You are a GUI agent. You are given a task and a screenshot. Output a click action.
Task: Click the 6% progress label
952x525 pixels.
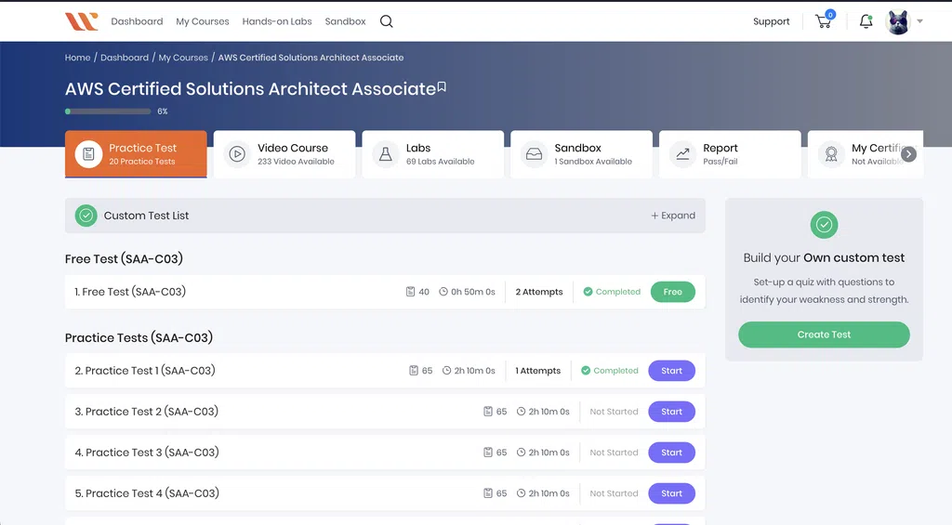[162, 112]
